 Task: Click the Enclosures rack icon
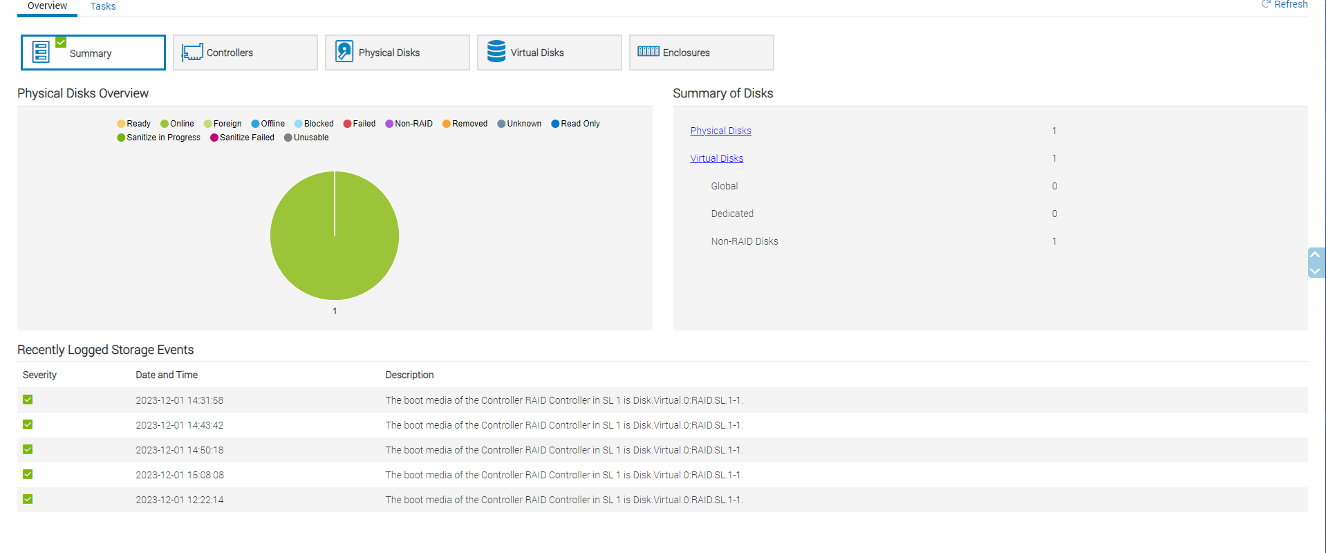(648, 51)
